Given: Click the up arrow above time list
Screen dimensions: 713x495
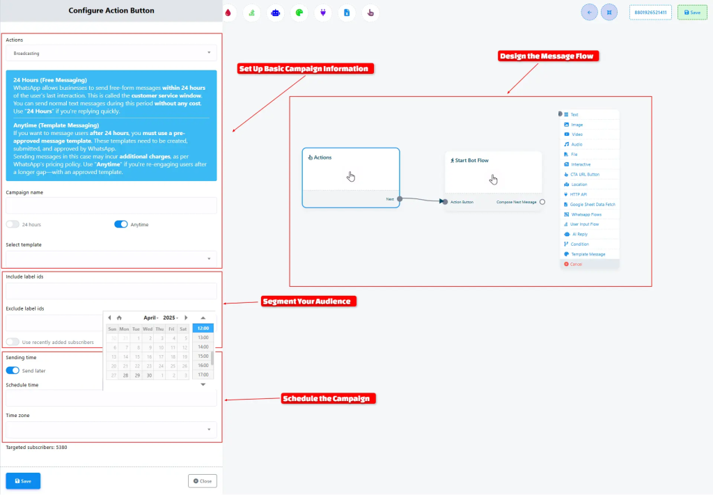Looking at the screenshot, I should (x=203, y=317).
